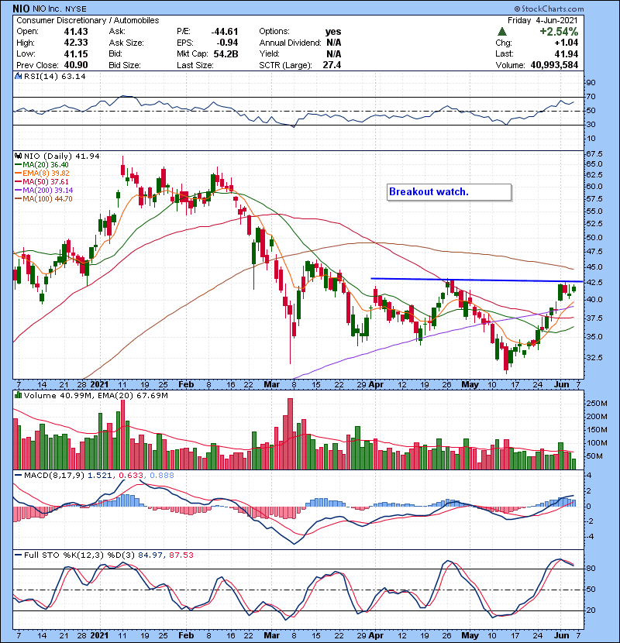Image resolution: width=620 pixels, height=643 pixels.
Task: Click the RSI(14) 63.14 label
Action: [x=54, y=76]
